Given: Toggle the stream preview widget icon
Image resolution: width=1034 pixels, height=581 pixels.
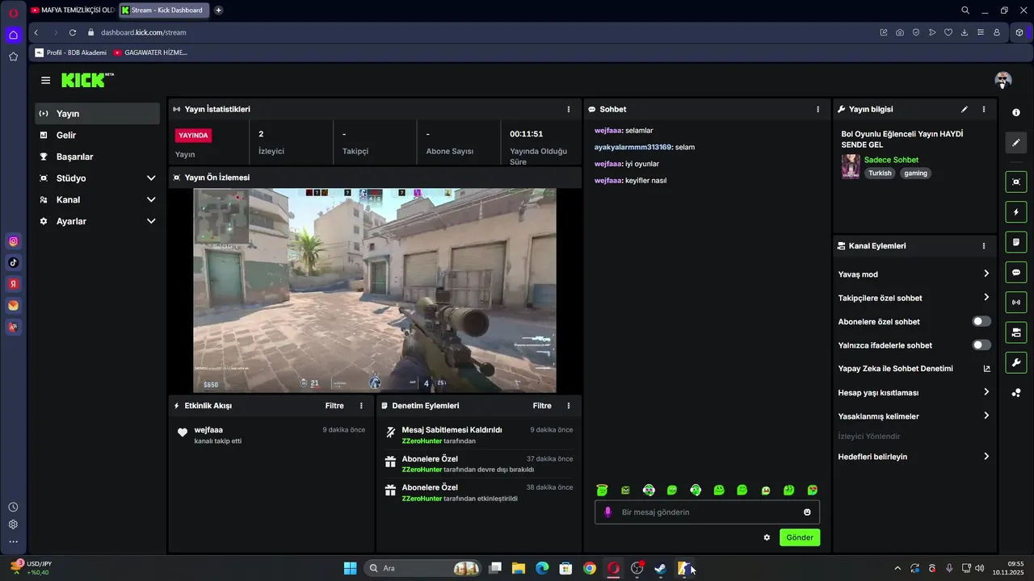Looking at the screenshot, I should point(1016,182).
